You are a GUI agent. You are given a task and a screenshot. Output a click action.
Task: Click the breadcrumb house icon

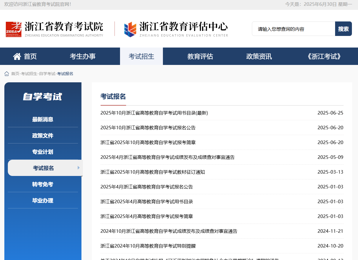(x=7, y=74)
